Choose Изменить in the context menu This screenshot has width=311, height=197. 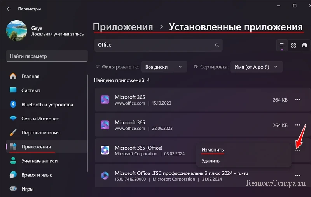(x=212, y=150)
